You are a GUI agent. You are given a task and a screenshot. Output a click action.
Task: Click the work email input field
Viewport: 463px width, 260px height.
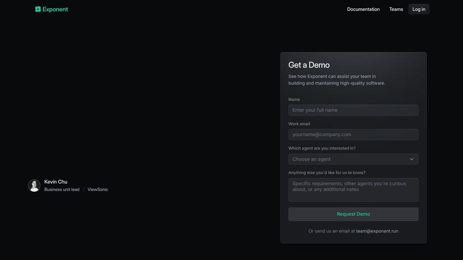(353, 134)
